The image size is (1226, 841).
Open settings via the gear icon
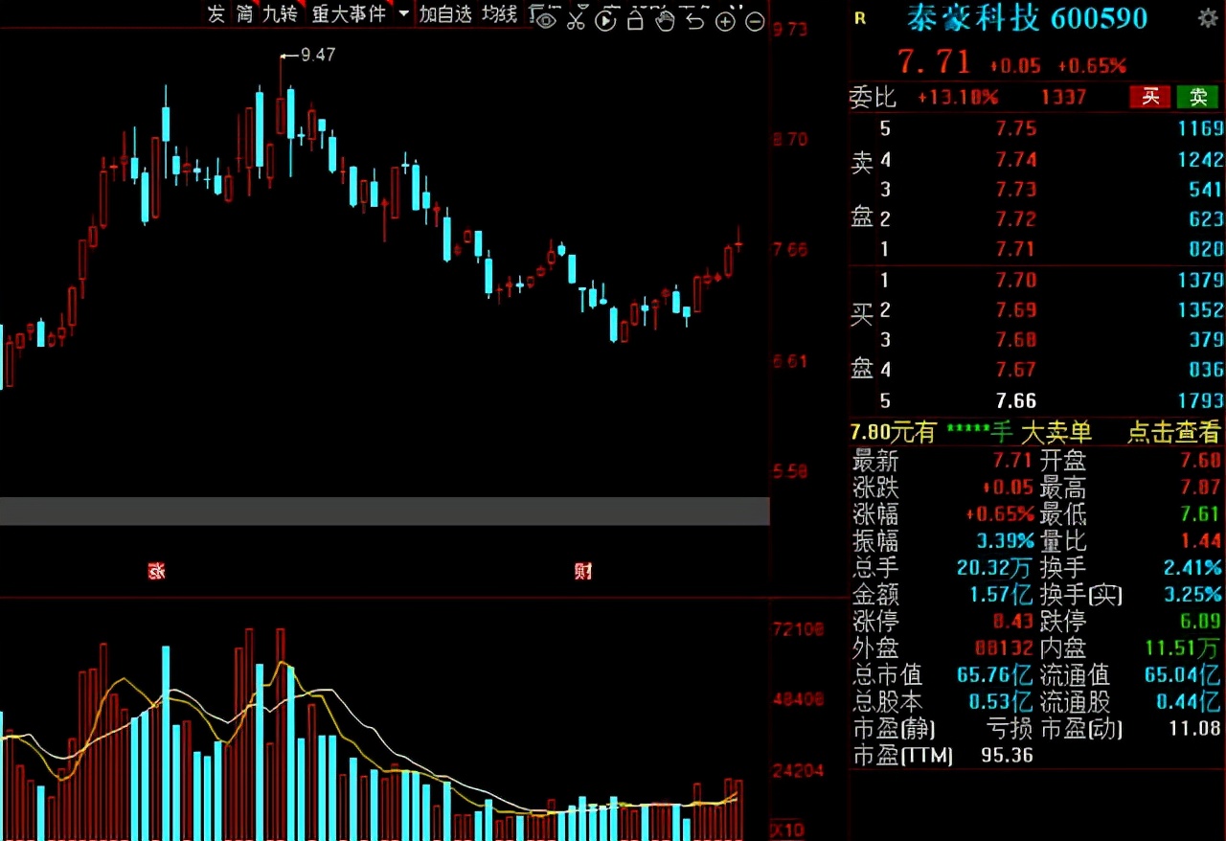1209,17
